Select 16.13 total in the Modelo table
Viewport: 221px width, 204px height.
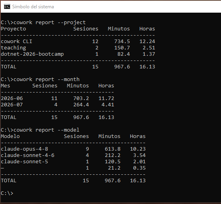138,181
